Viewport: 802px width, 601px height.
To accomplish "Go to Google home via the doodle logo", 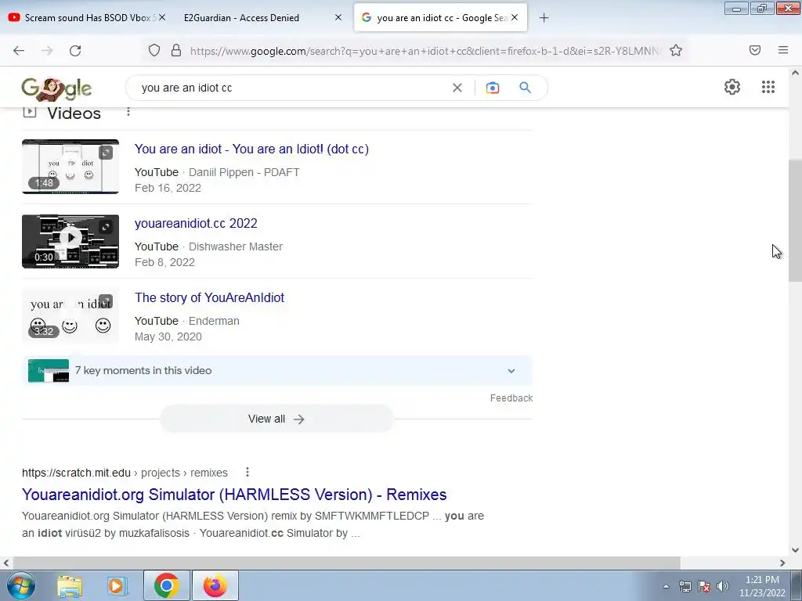I will click(56, 88).
